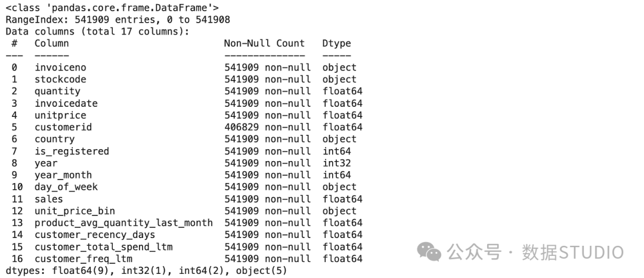Click the Column header text
This screenshot has width=644, height=278.
tap(52, 44)
